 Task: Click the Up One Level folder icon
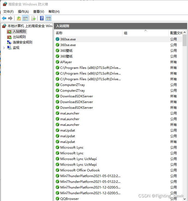tap(19, 18)
